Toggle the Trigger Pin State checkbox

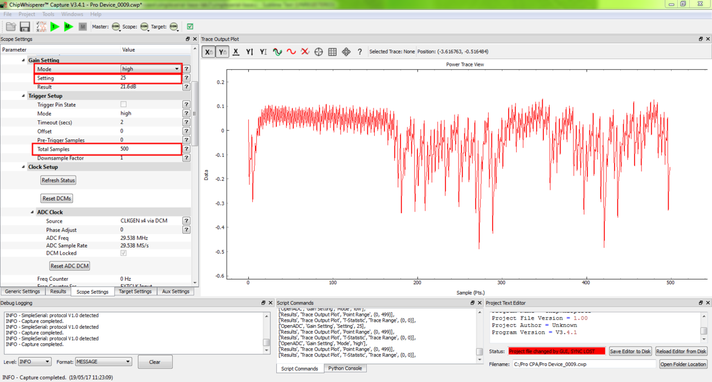[x=124, y=105]
